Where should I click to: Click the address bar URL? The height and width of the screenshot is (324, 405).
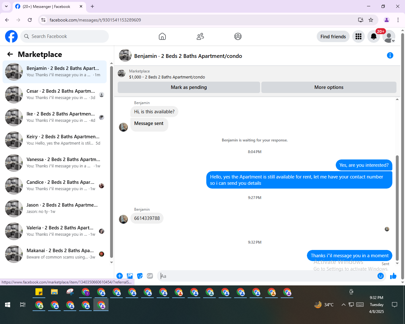[x=95, y=20]
